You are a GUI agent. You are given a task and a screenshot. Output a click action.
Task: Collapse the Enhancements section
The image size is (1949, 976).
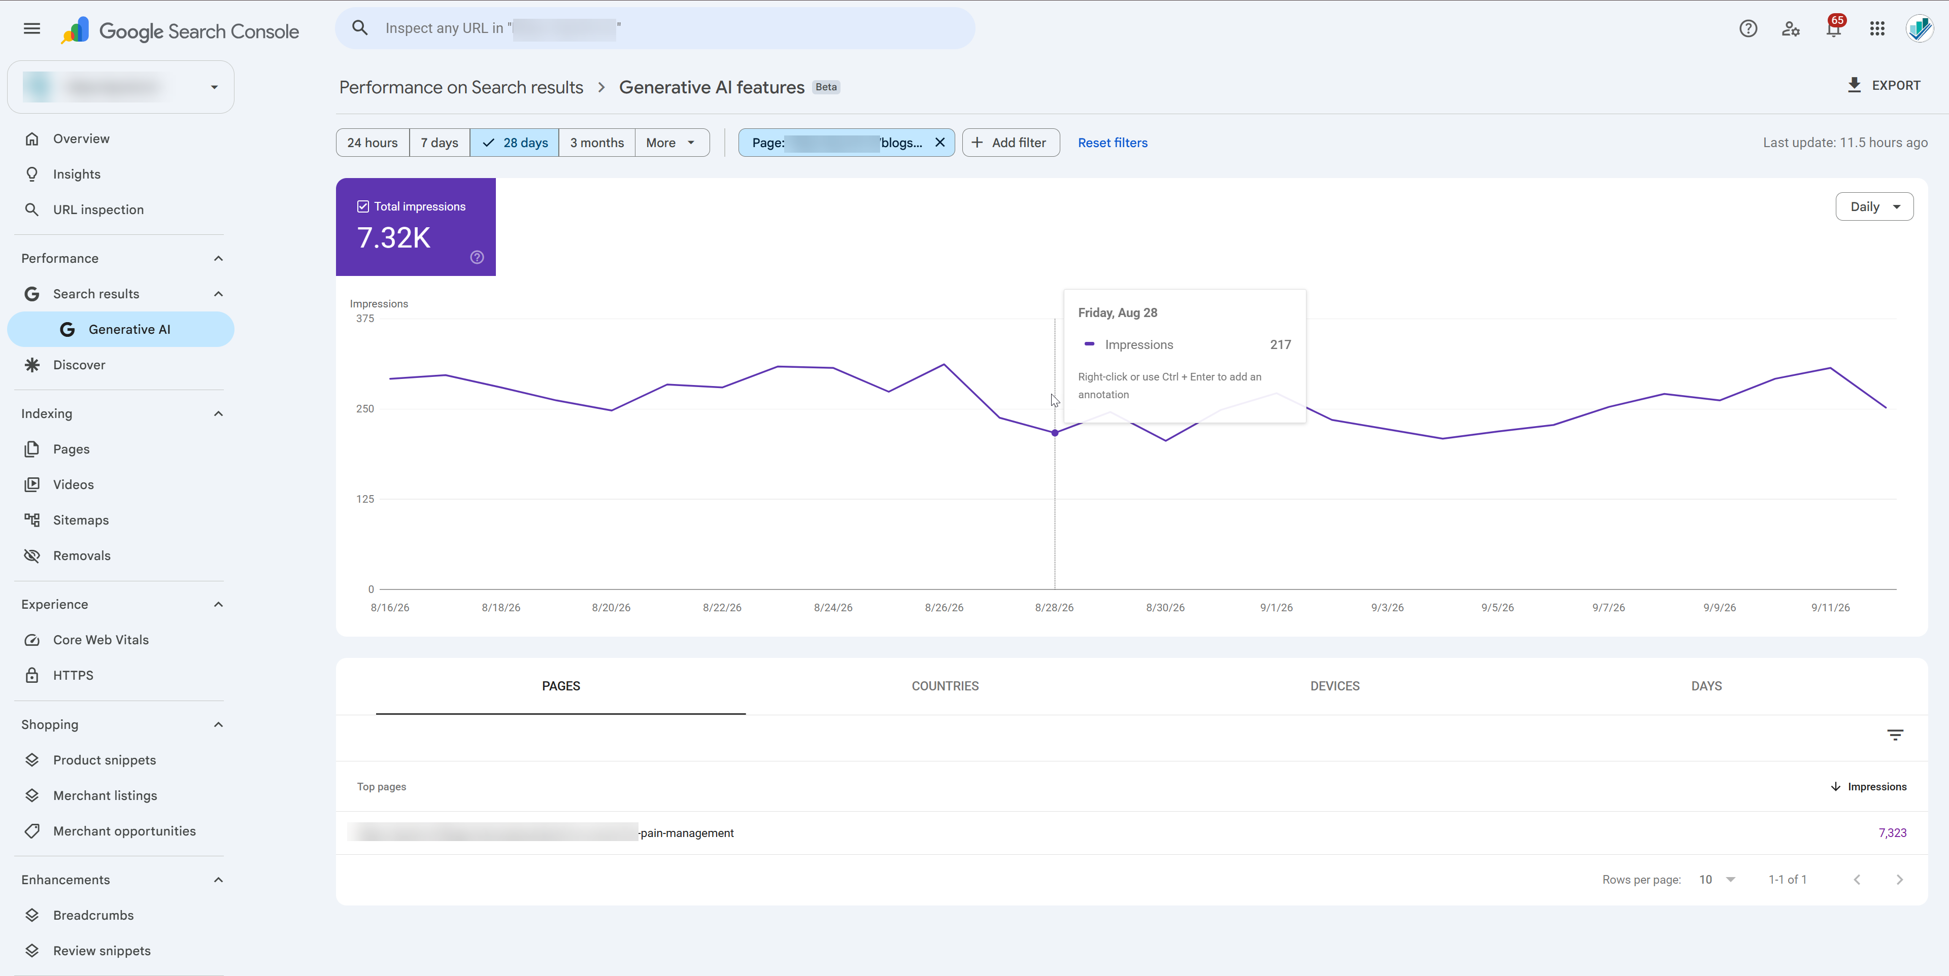tap(219, 879)
